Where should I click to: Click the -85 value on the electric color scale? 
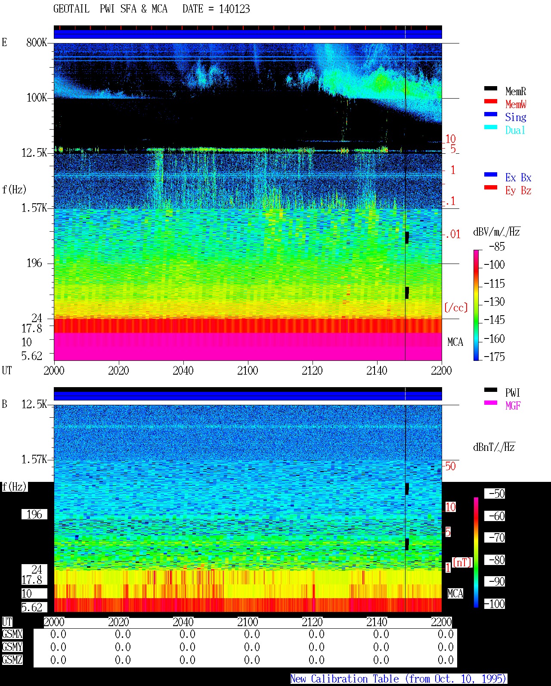pyautogui.click(x=497, y=247)
